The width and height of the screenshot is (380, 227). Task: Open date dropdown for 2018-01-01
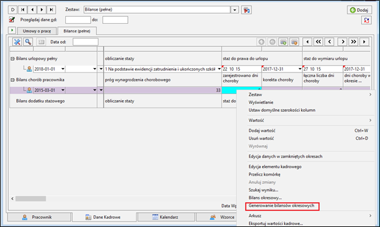pos(63,69)
